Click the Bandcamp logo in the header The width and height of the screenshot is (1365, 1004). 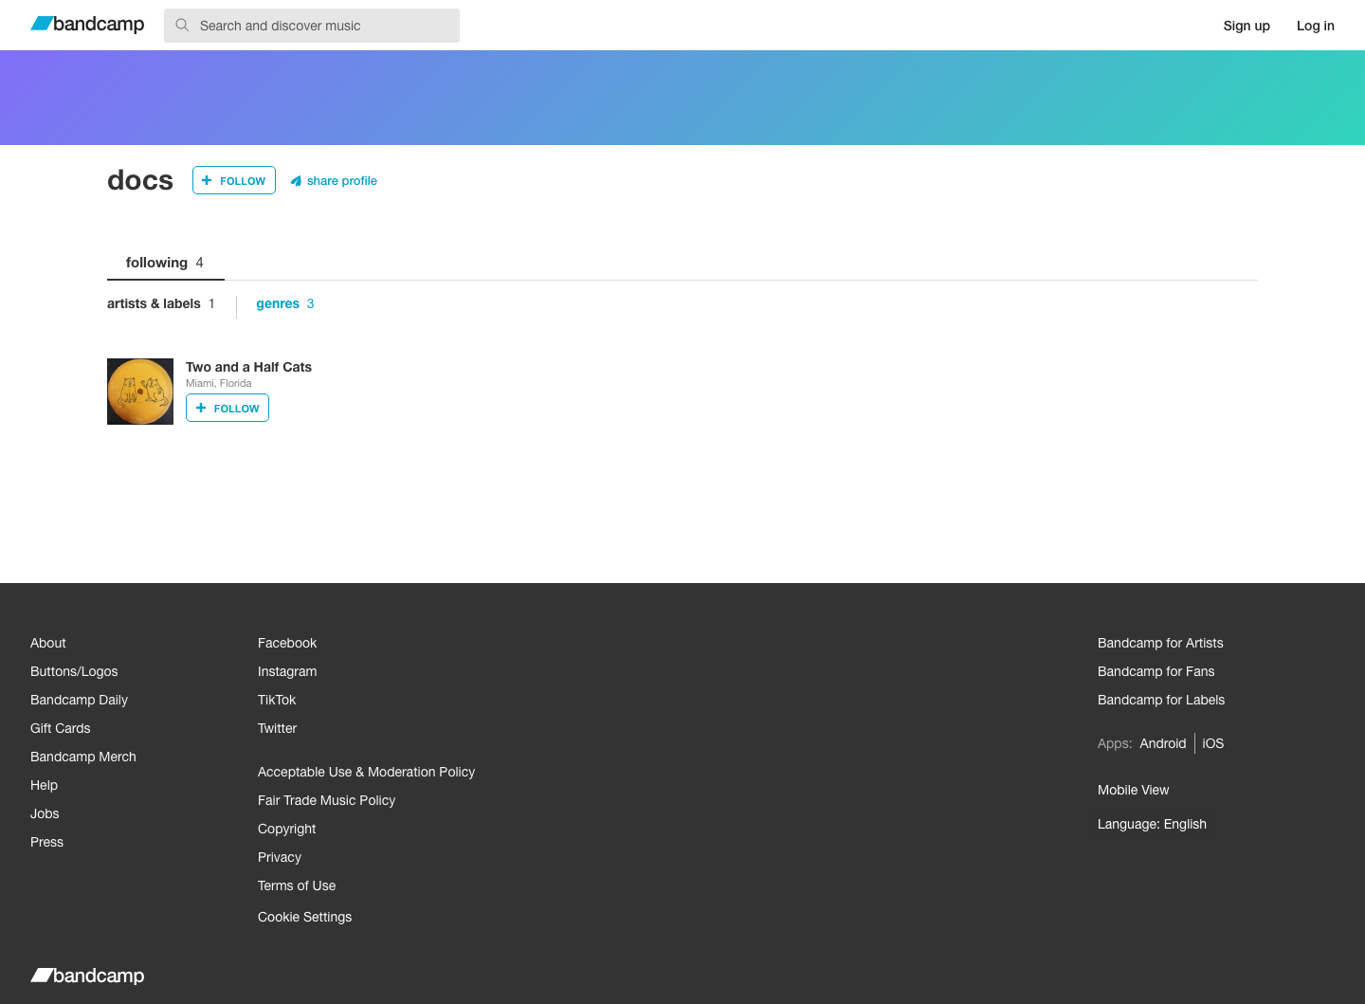pos(87,24)
